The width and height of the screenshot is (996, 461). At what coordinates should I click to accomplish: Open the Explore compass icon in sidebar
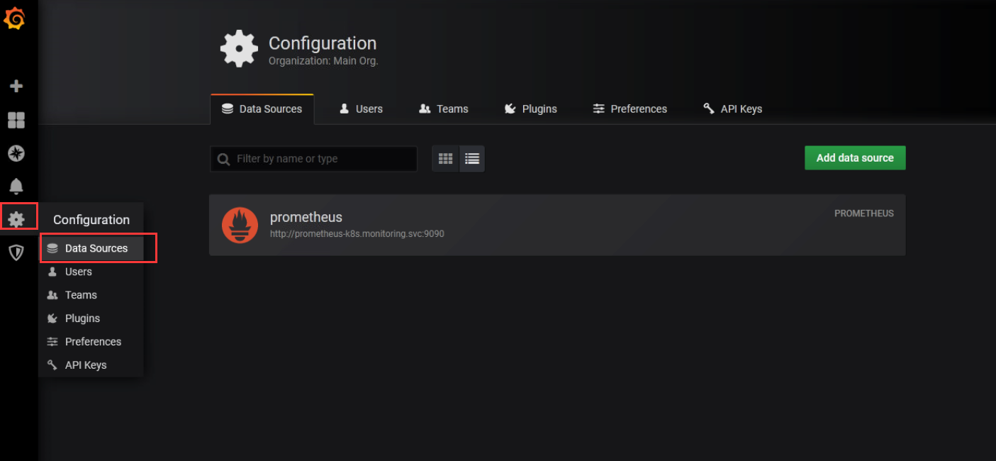tap(16, 153)
